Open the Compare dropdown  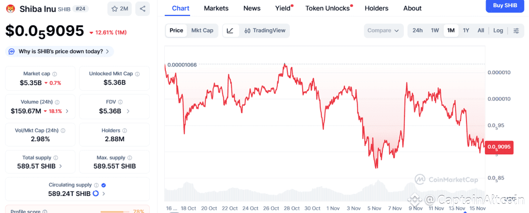[383, 30]
